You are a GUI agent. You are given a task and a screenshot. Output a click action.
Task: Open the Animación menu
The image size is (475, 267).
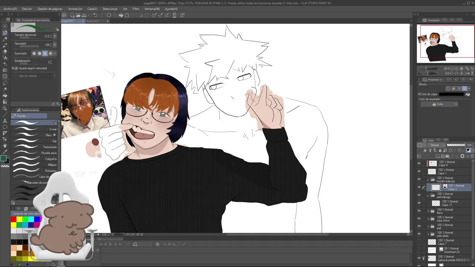point(75,9)
